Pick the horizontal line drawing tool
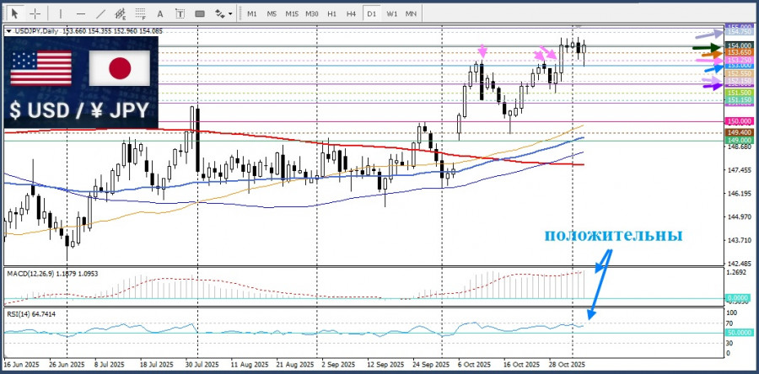This screenshot has height=374, width=759. pos(80,13)
